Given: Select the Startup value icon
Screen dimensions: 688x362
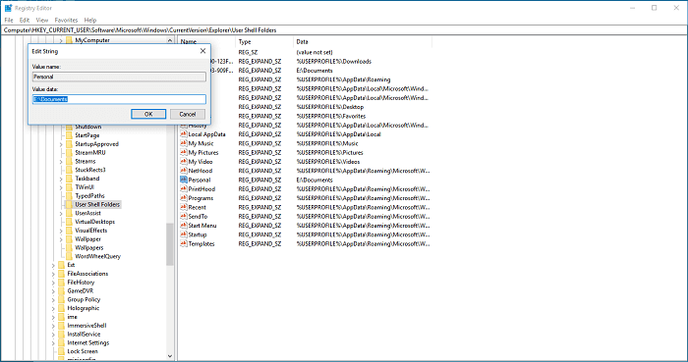Looking at the screenshot, I should (184, 234).
